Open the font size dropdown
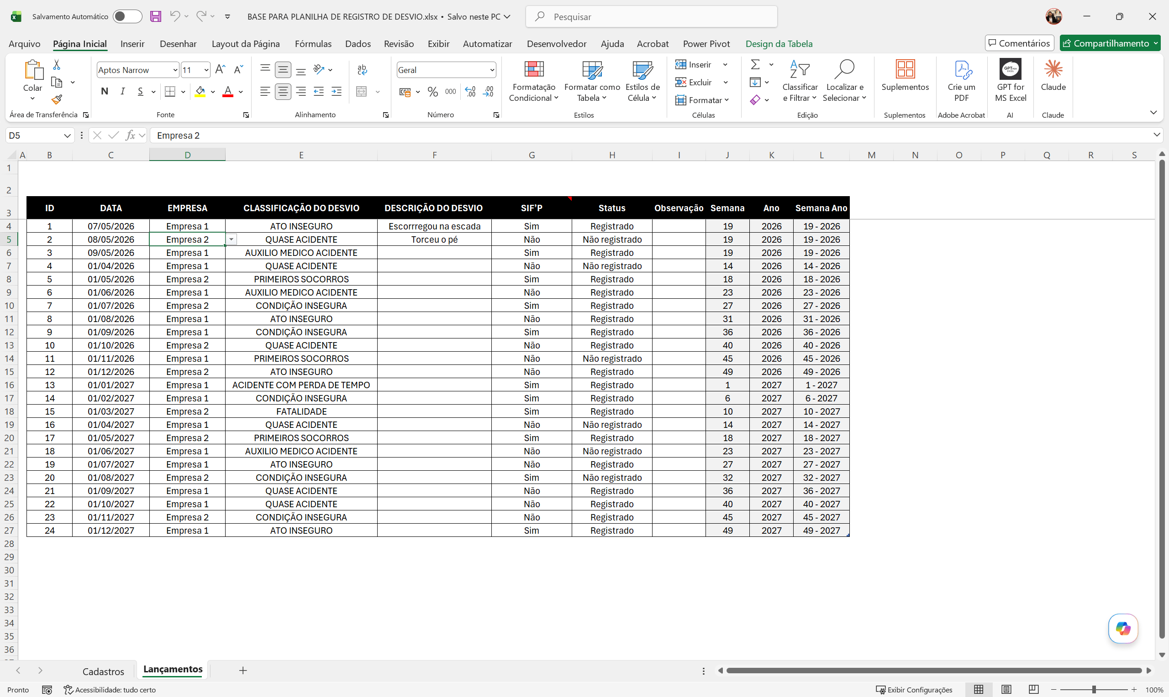 (206, 70)
